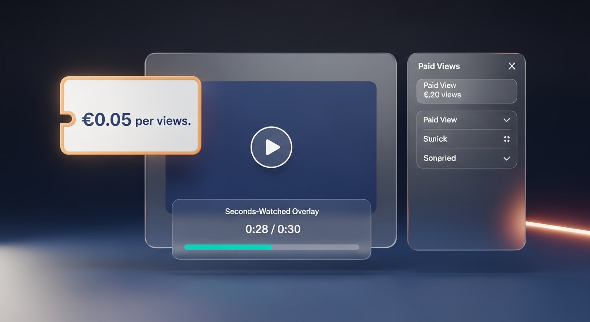The image size is (590, 322).
Task: Expand the Sonaried row chevron
Action: tap(507, 158)
